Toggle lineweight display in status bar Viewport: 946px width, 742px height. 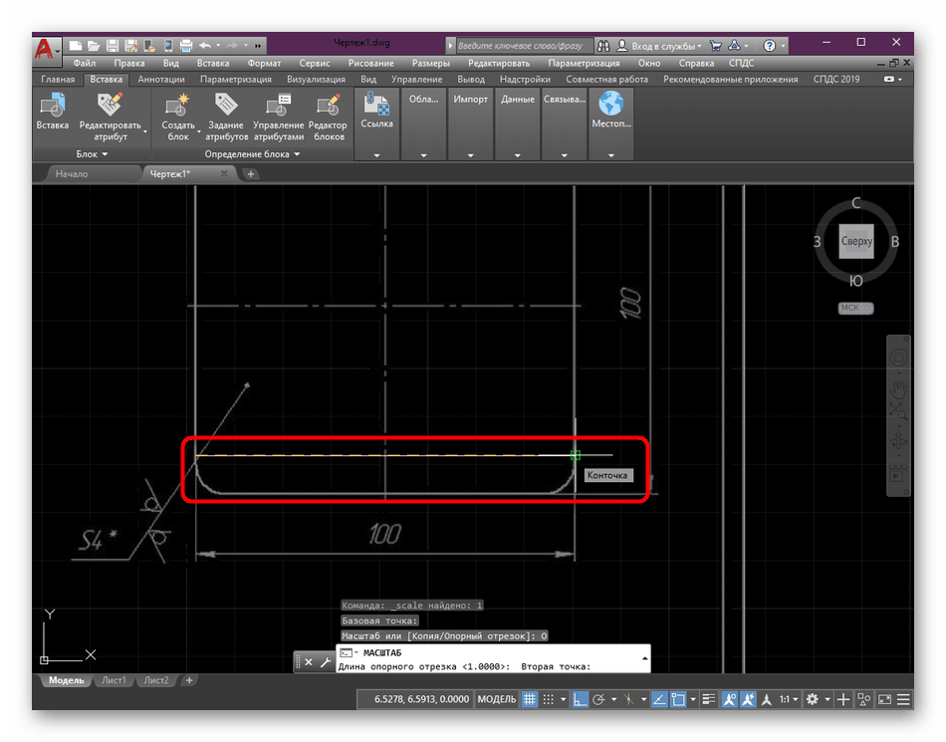pos(709,699)
